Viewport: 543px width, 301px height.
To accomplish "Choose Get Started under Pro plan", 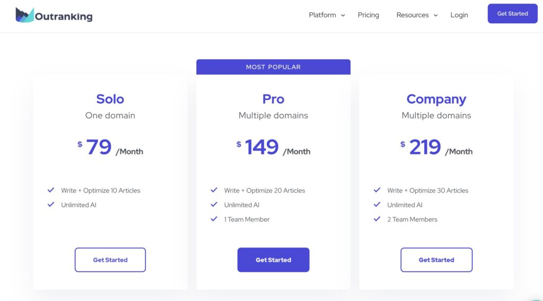I will click(273, 260).
